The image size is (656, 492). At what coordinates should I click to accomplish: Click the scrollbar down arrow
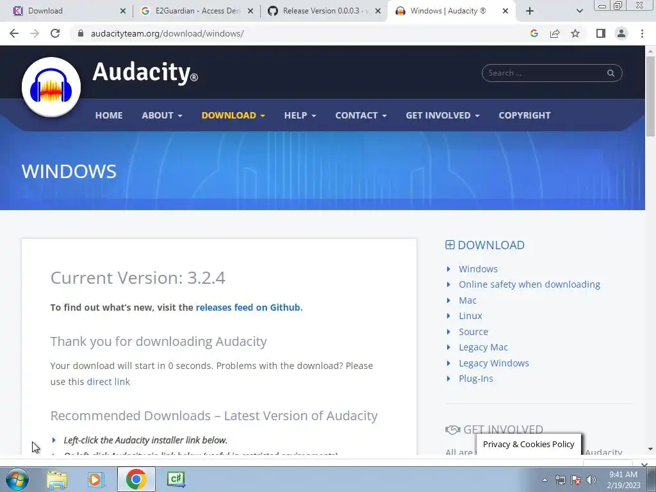(x=650, y=449)
